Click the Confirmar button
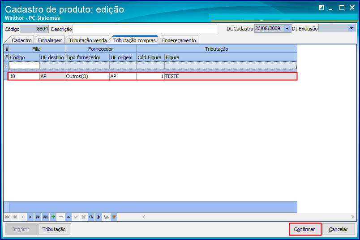This screenshot has width=360, height=240. coord(304,229)
